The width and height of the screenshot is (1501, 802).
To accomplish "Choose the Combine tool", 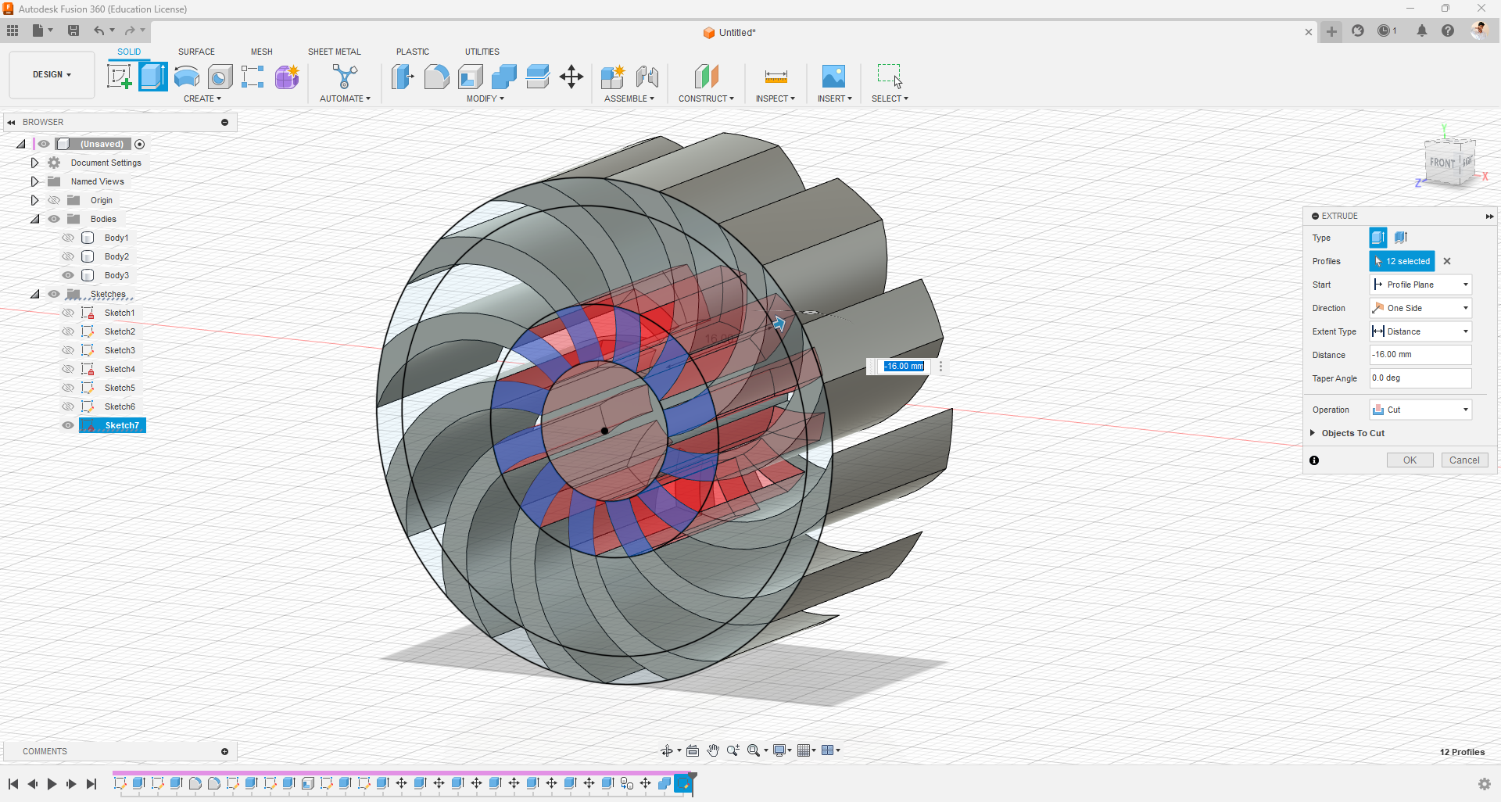I will point(504,77).
